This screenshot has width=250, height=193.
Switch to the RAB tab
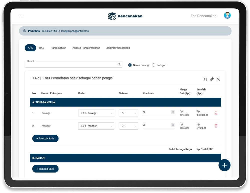42,48
